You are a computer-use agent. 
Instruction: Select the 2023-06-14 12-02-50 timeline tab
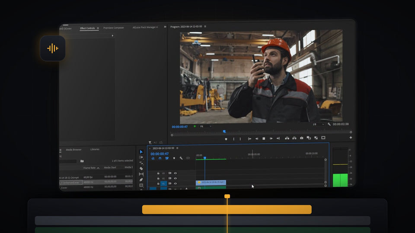pyautogui.click(x=163, y=148)
